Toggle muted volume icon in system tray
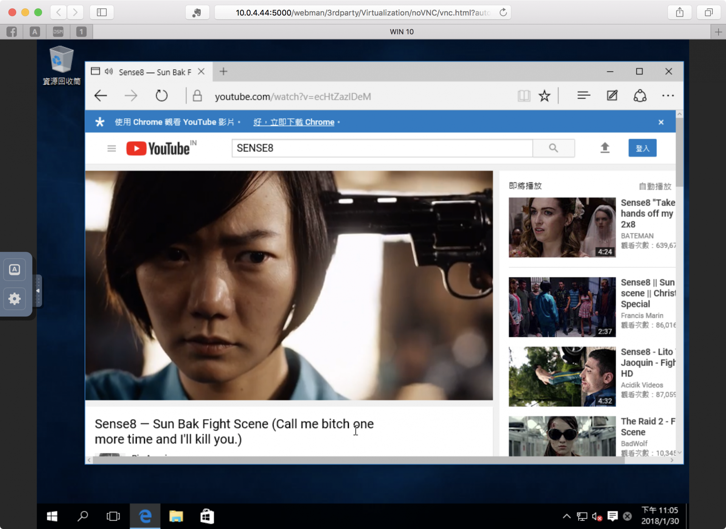Image resolution: width=726 pixels, height=529 pixels. click(x=597, y=516)
